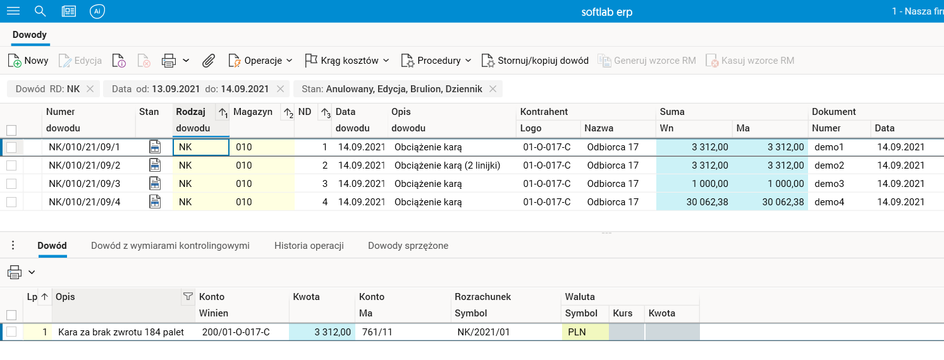Check the Kara za brak zwrotu line checkbox

pyautogui.click(x=11, y=332)
